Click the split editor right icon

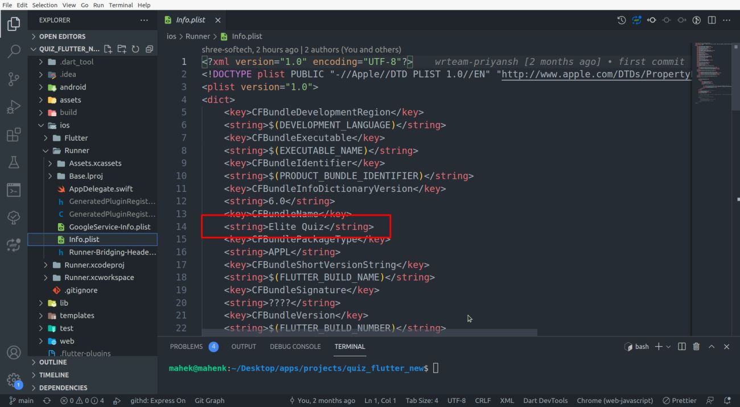[x=712, y=20]
